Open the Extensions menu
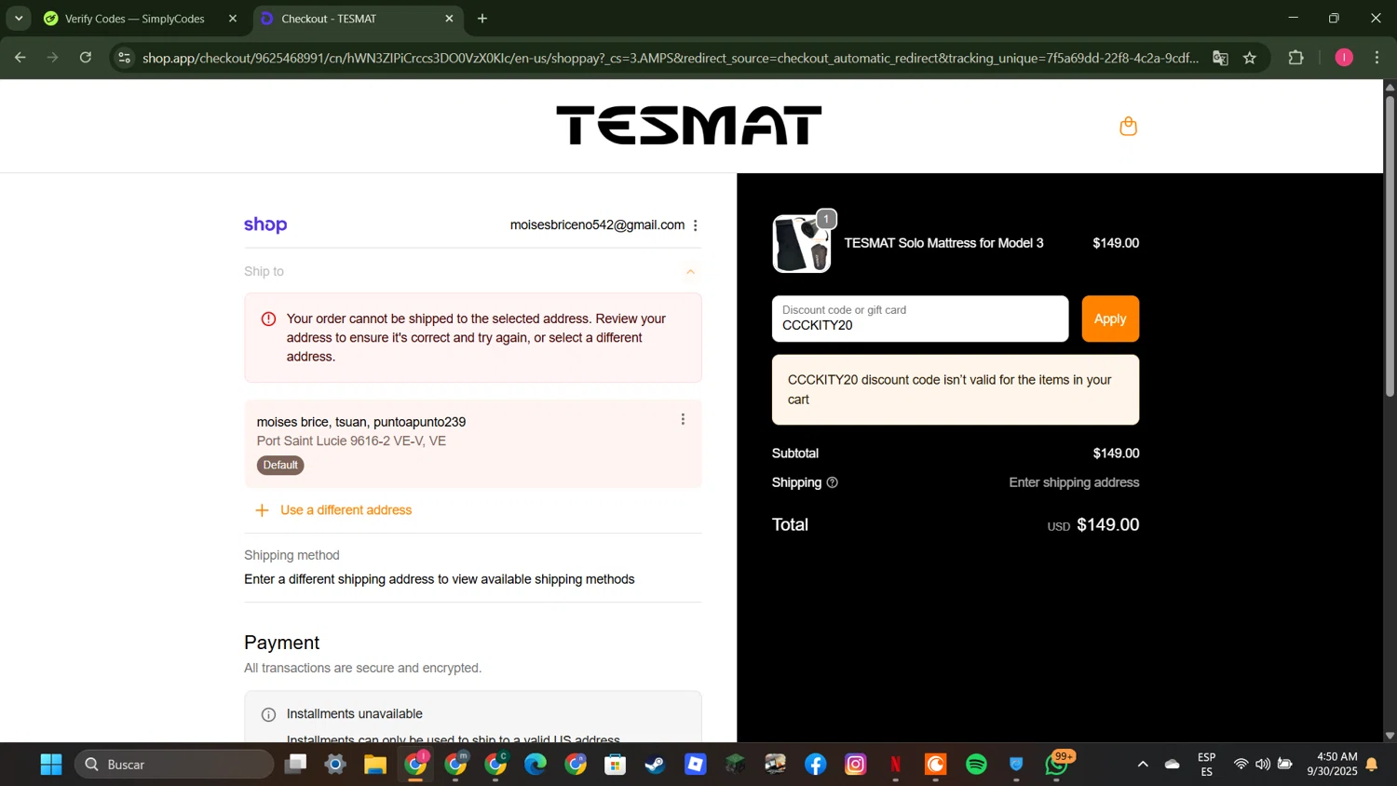This screenshot has height=786, width=1397. pos(1295,58)
